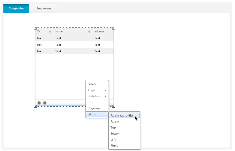Sort the table by ID column arrows

point(50,32)
